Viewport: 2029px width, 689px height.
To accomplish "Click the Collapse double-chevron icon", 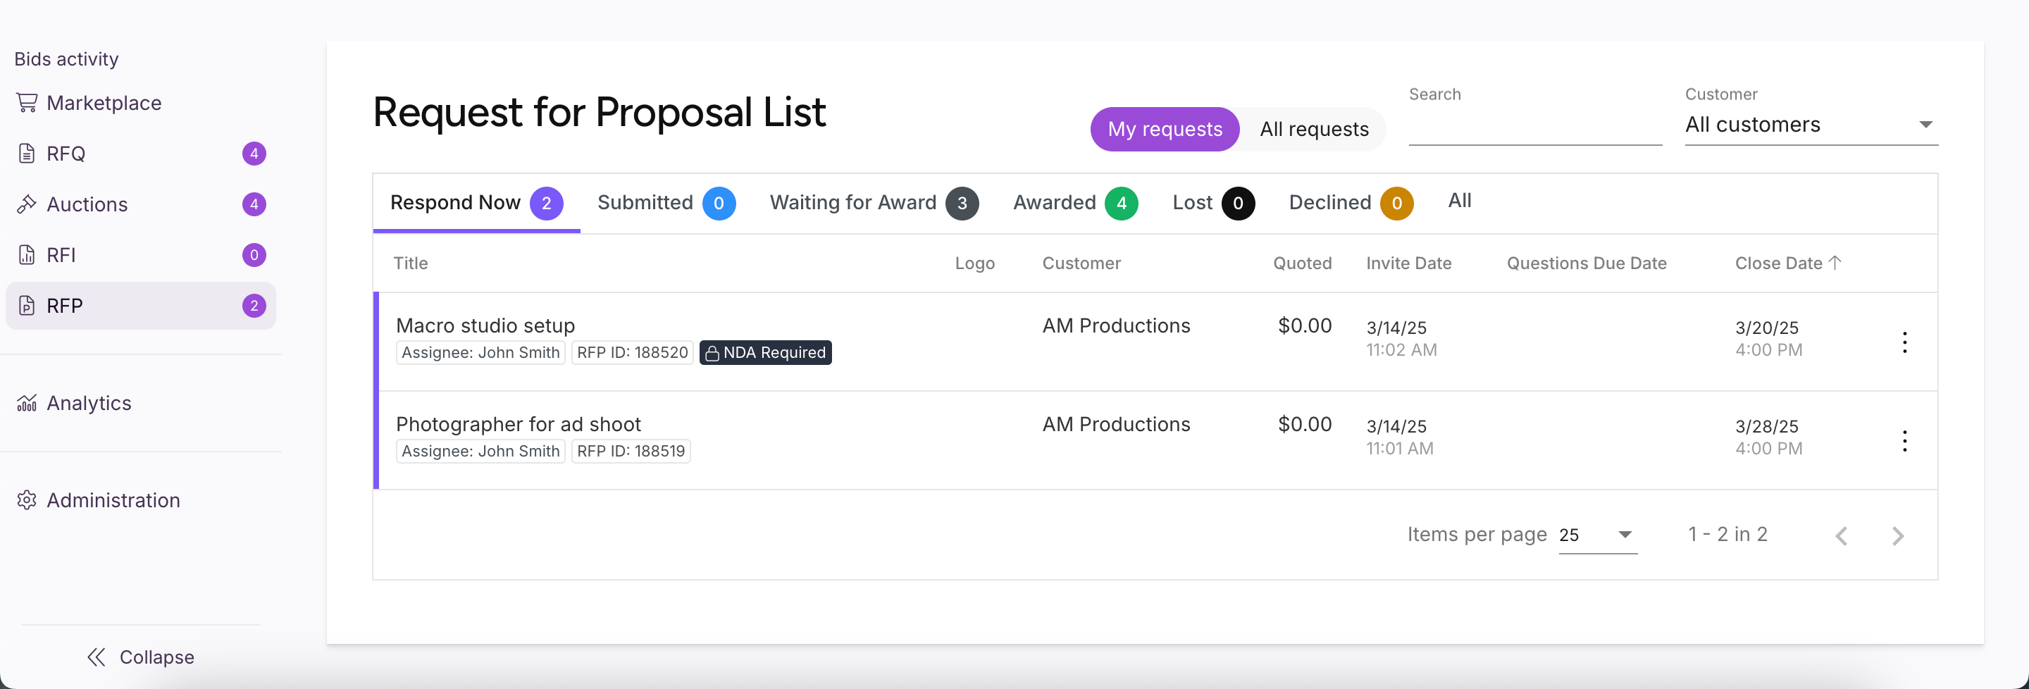I will pos(96,657).
